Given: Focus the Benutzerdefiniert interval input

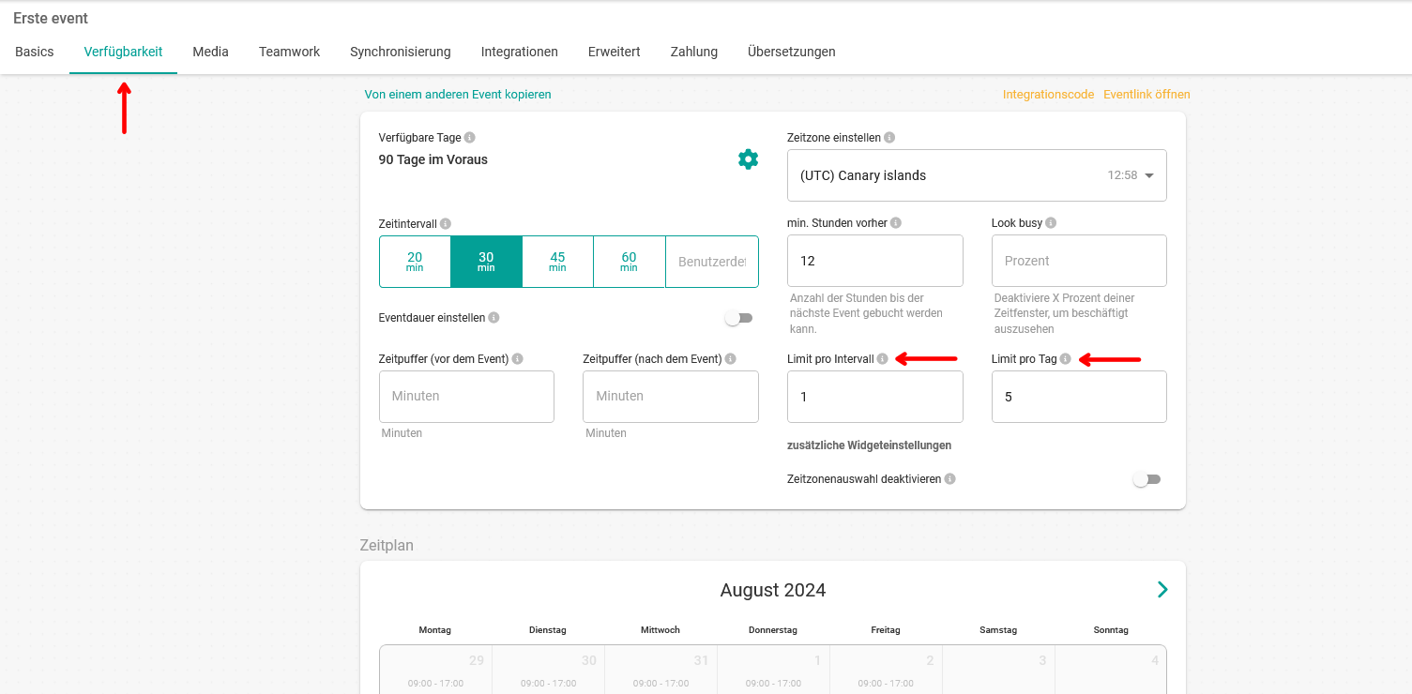Looking at the screenshot, I should coord(712,262).
